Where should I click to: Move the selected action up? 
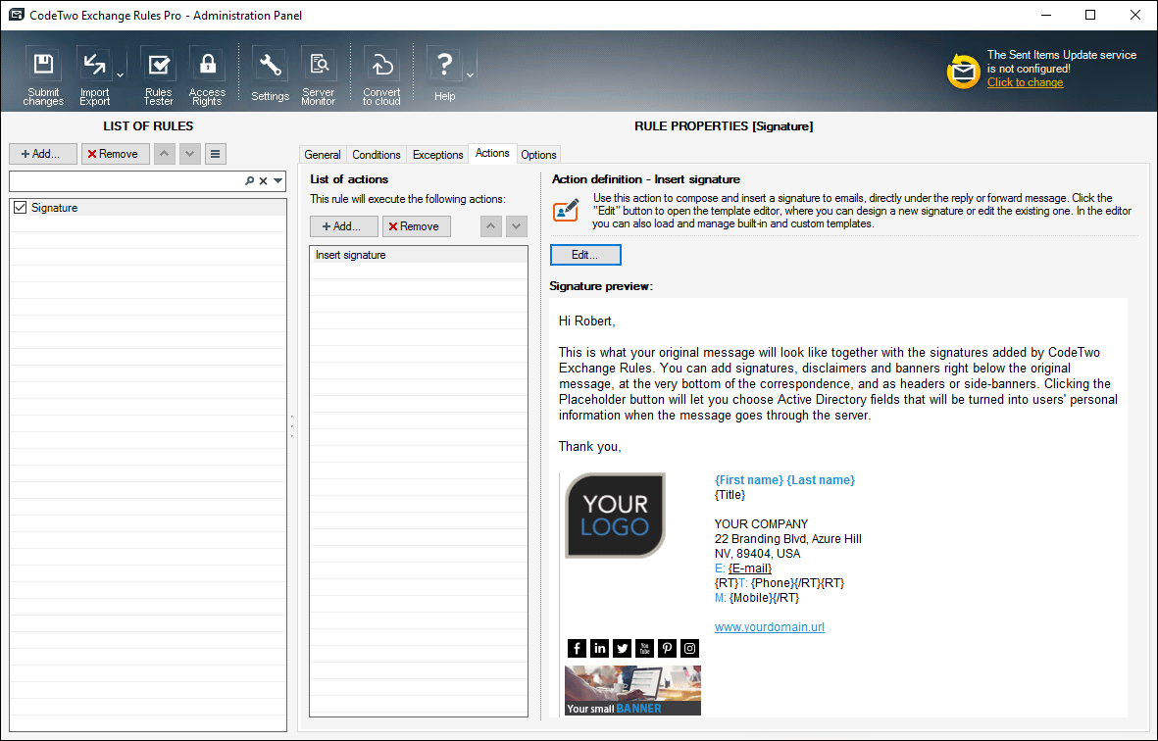tap(491, 226)
